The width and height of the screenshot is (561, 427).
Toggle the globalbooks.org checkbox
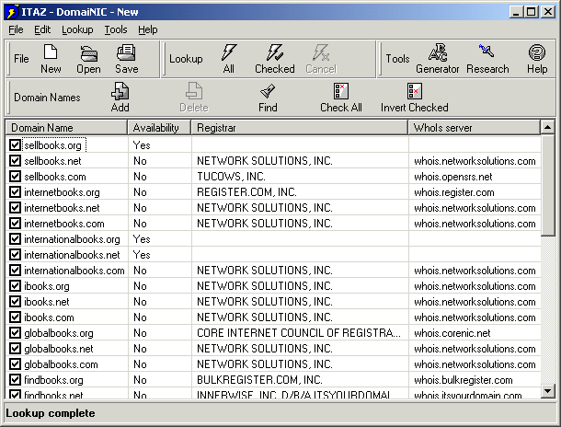click(x=15, y=333)
